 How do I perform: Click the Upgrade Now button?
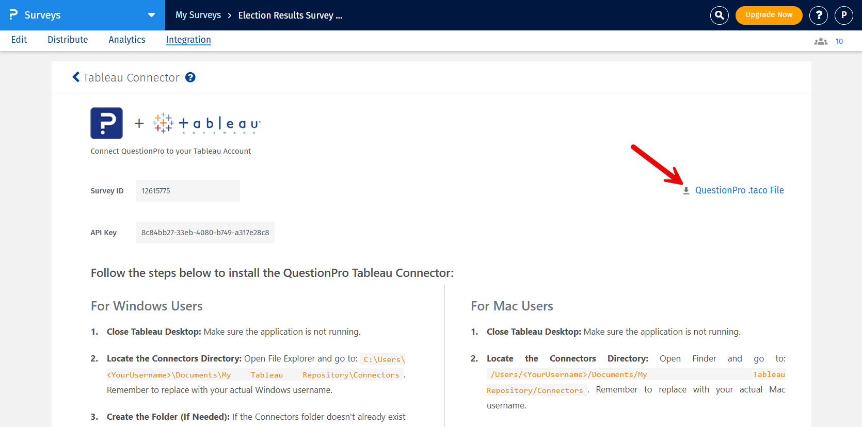point(769,15)
